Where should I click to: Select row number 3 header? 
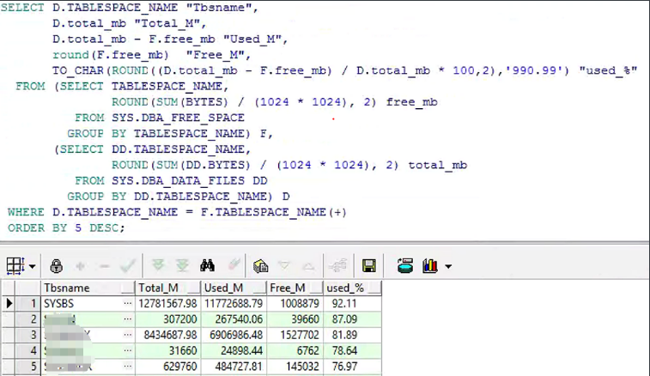click(x=27, y=335)
